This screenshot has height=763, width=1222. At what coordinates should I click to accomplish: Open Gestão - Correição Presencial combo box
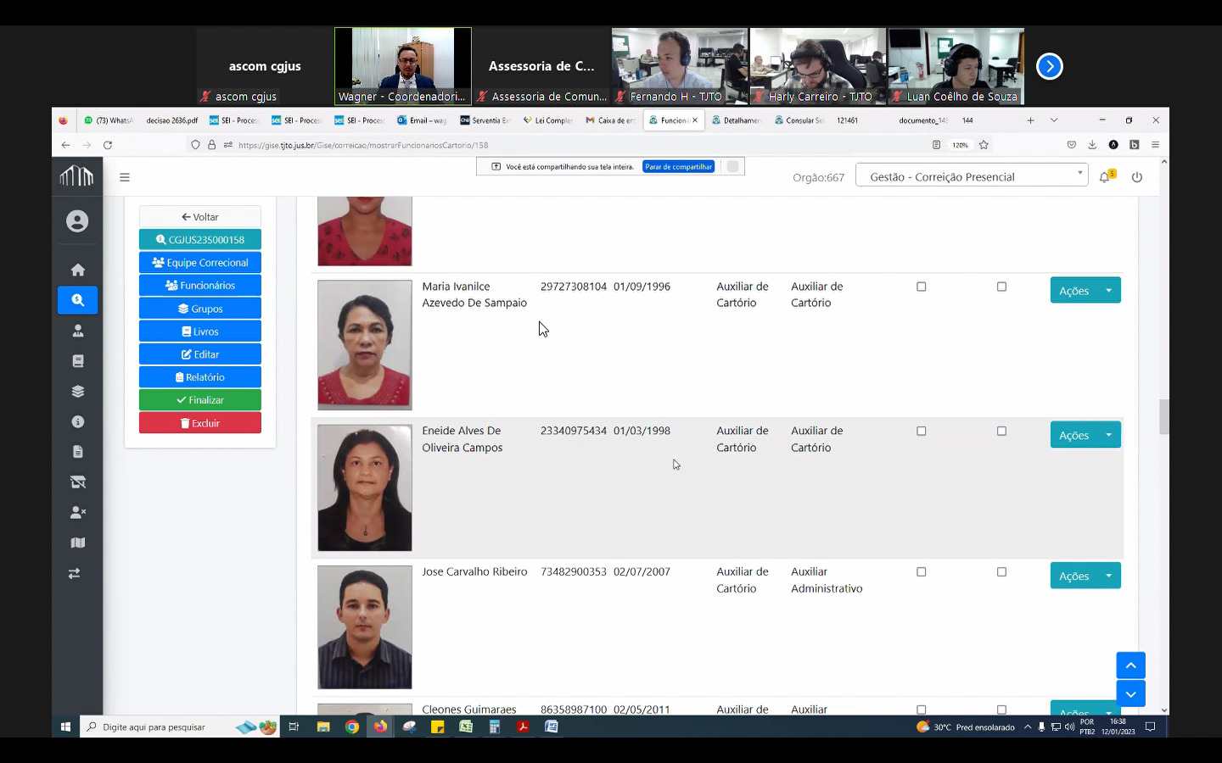[x=972, y=176]
